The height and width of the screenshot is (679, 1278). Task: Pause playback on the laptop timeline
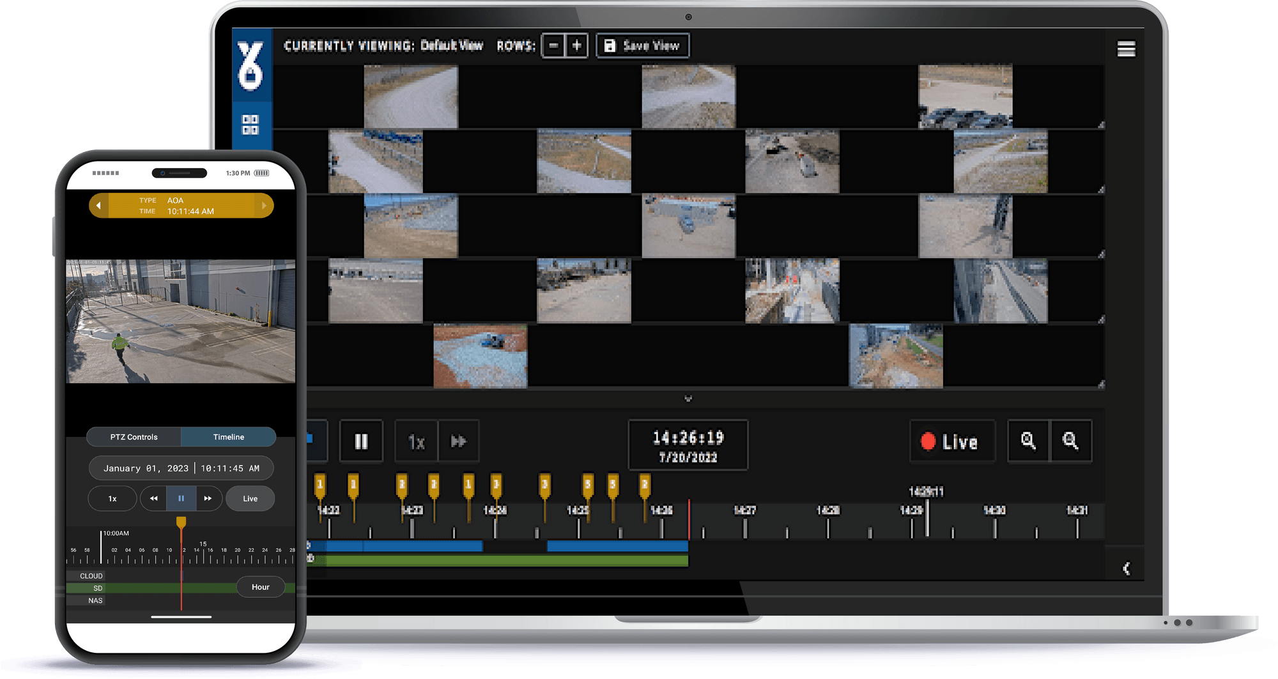[x=362, y=441]
